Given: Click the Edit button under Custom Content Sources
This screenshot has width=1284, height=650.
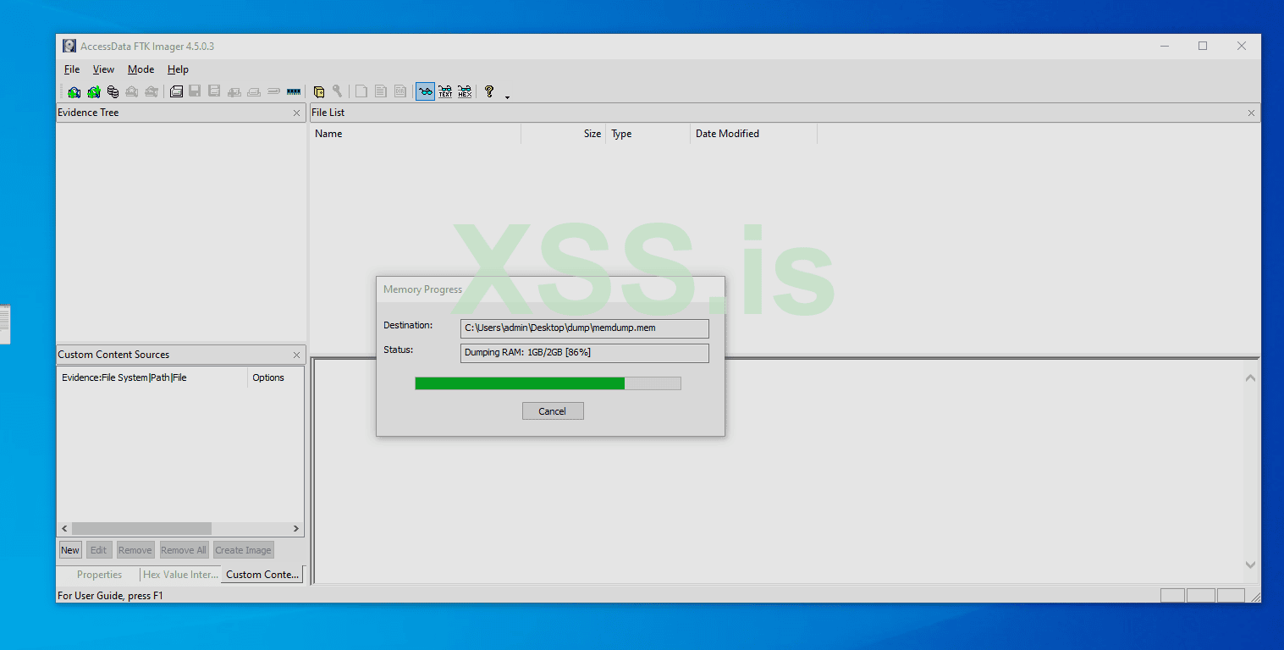Looking at the screenshot, I should pos(99,550).
